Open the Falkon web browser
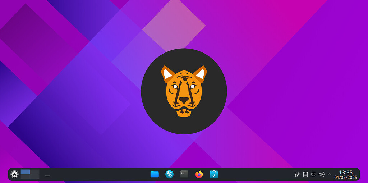 point(169,174)
